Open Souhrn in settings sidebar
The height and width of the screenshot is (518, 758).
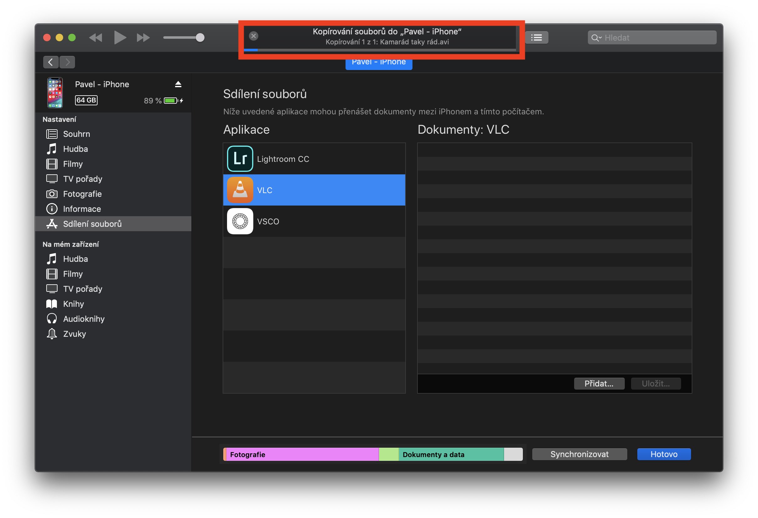point(113,134)
